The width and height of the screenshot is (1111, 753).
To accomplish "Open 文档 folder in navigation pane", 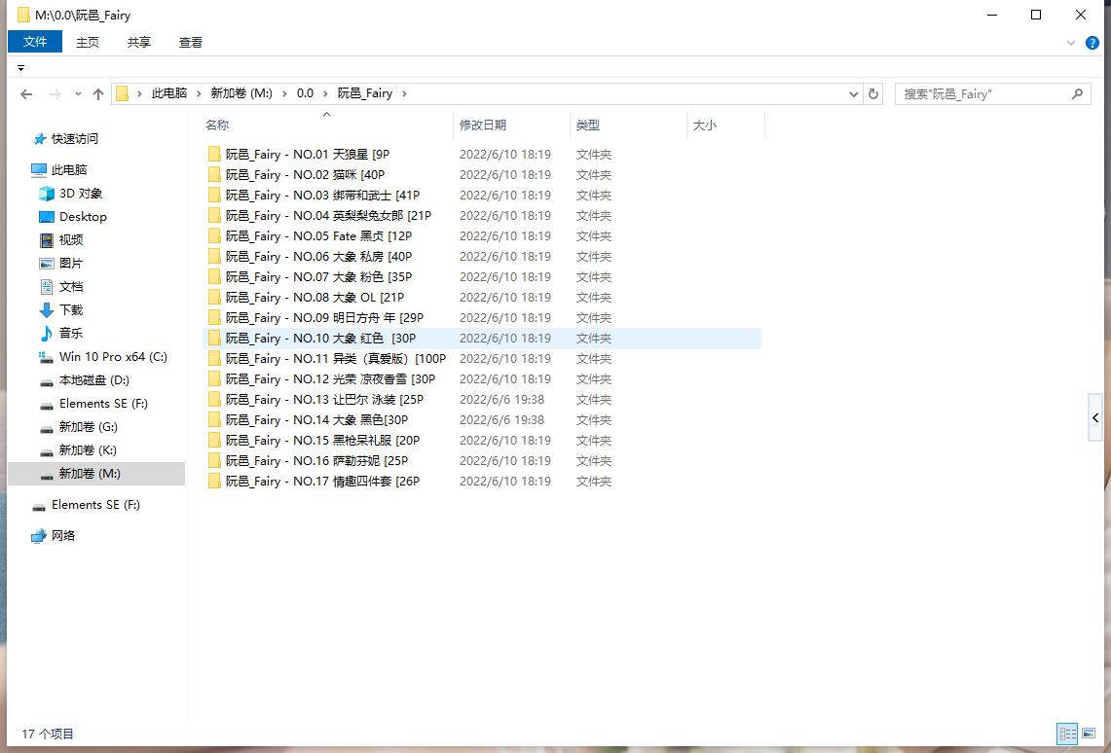I will click(x=71, y=287).
